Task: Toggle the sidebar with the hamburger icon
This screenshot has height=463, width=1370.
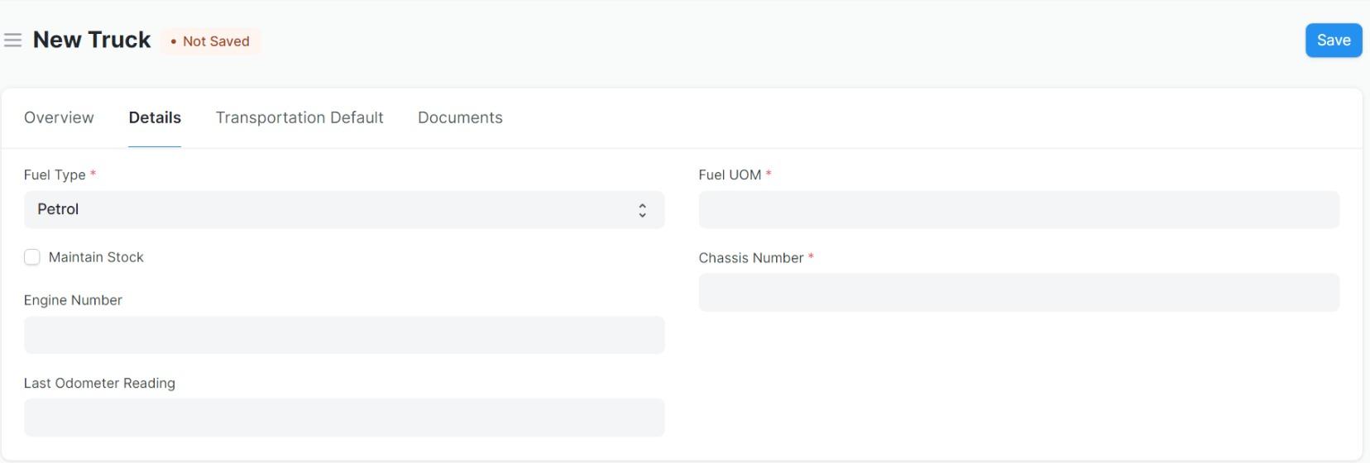Action: [12, 41]
